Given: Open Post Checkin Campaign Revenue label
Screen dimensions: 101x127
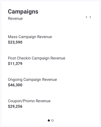Looking at the screenshot, I should pos(37,58).
